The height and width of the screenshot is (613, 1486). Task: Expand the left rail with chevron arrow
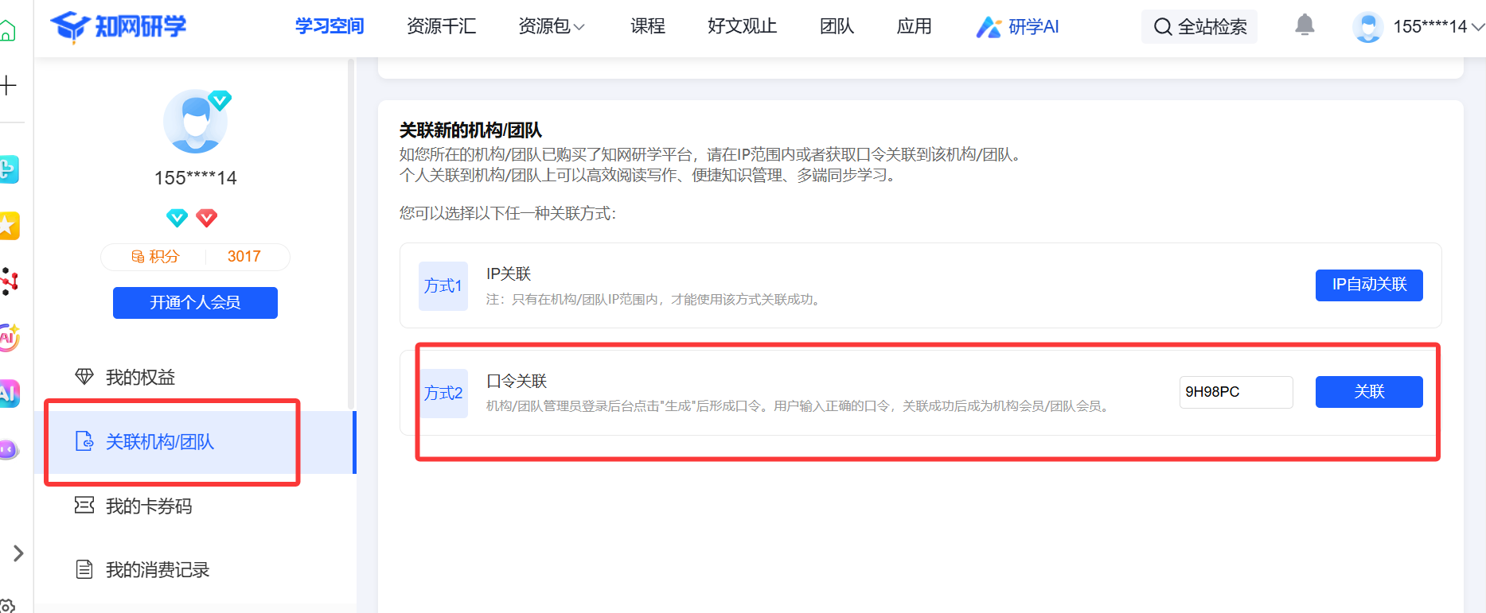pos(18,553)
